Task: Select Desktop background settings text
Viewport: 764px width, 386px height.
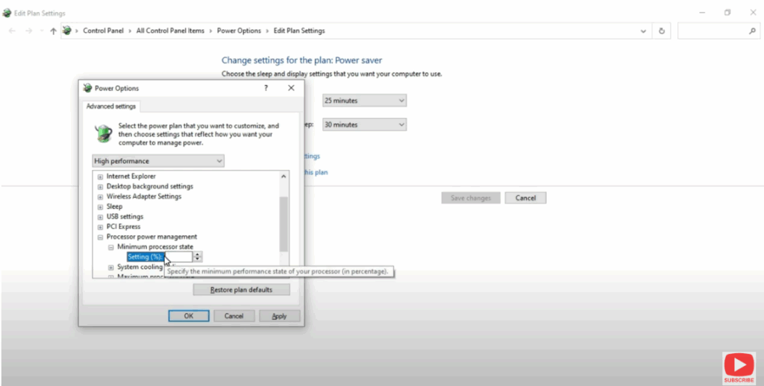Action: point(149,186)
